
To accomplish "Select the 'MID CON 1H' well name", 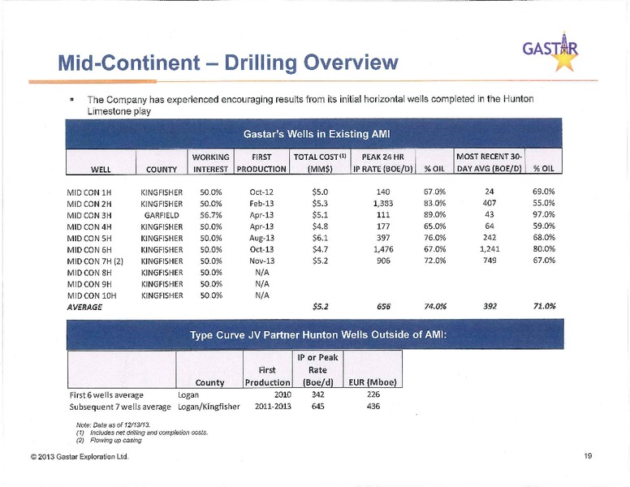I will click(x=89, y=192).
